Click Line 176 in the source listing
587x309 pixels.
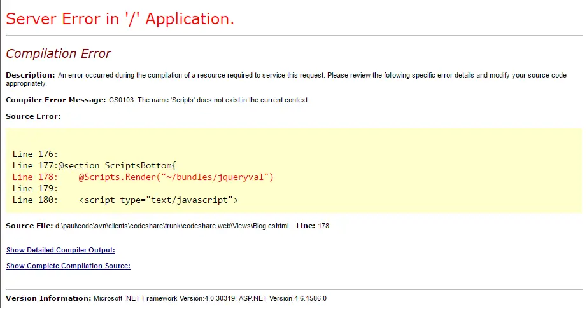35,154
